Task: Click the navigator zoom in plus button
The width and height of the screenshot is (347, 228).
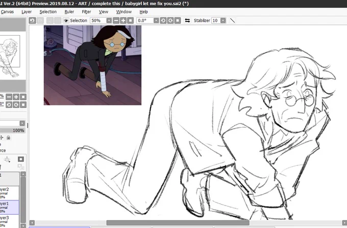Action: point(16,97)
